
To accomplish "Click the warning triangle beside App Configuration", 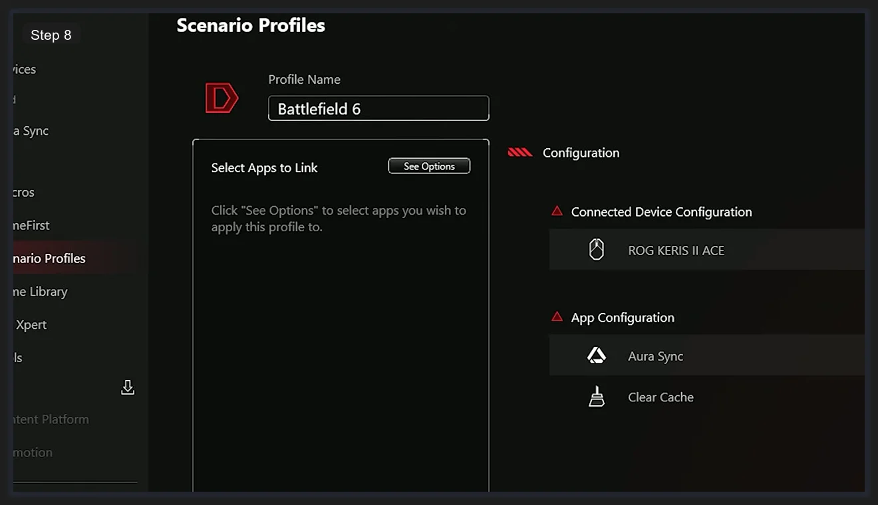I will 556,316.
